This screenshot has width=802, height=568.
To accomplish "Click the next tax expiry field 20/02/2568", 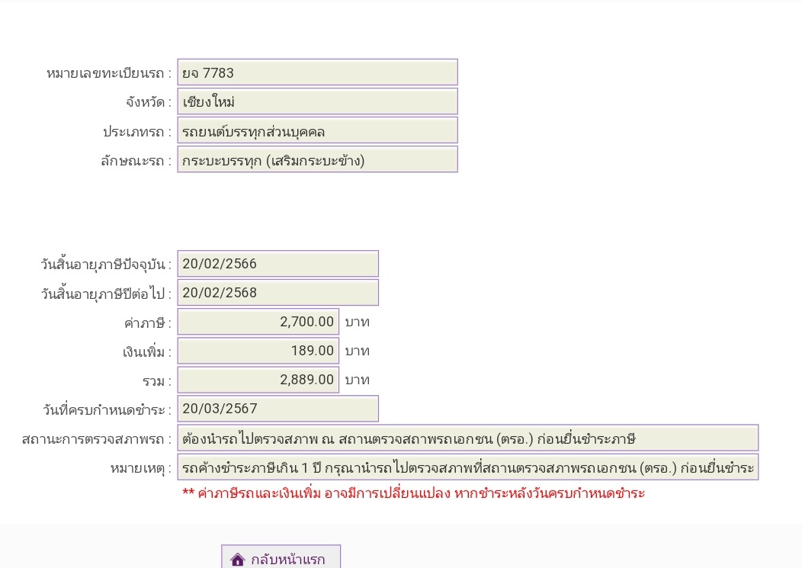I will [277, 293].
